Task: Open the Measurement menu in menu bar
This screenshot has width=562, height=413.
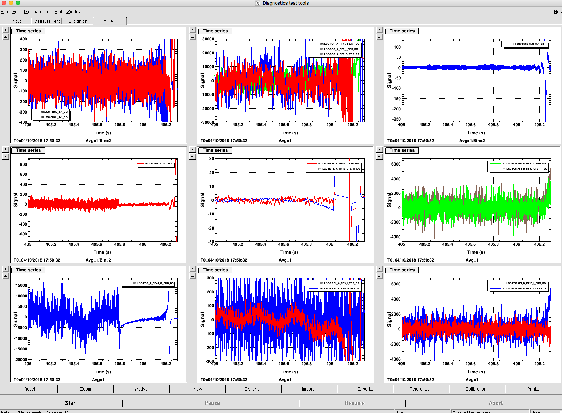Action: coord(37,12)
